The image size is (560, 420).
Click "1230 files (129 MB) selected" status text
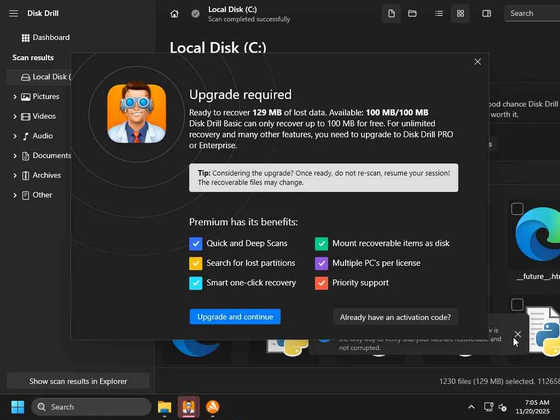click(x=487, y=381)
